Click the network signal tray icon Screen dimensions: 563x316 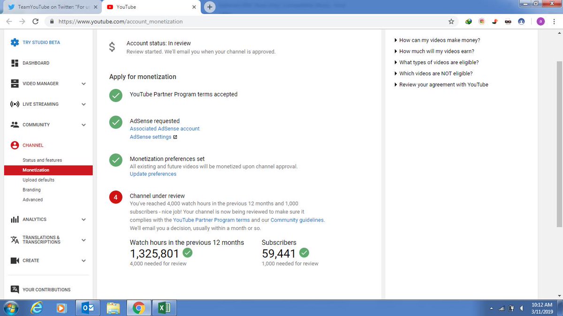(501, 308)
